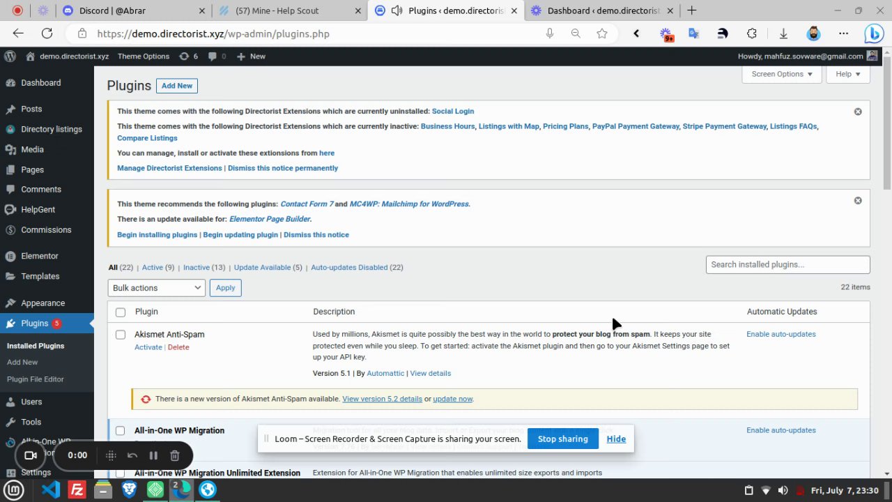Click the microphone voice search icon

coord(550,33)
